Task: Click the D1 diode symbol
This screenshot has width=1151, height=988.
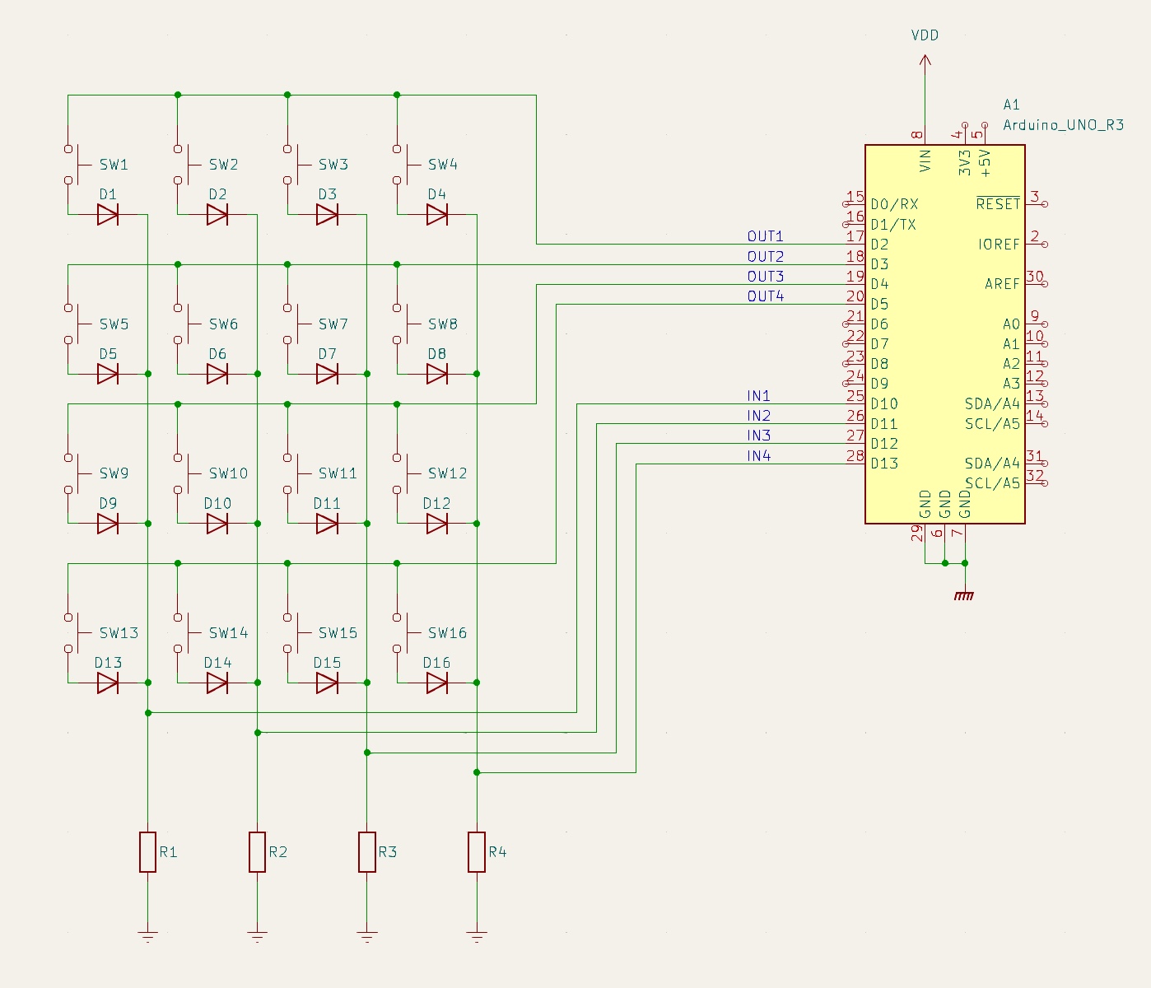Action: (x=108, y=215)
